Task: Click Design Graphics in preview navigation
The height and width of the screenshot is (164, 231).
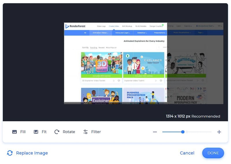Action: click(156, 26)
